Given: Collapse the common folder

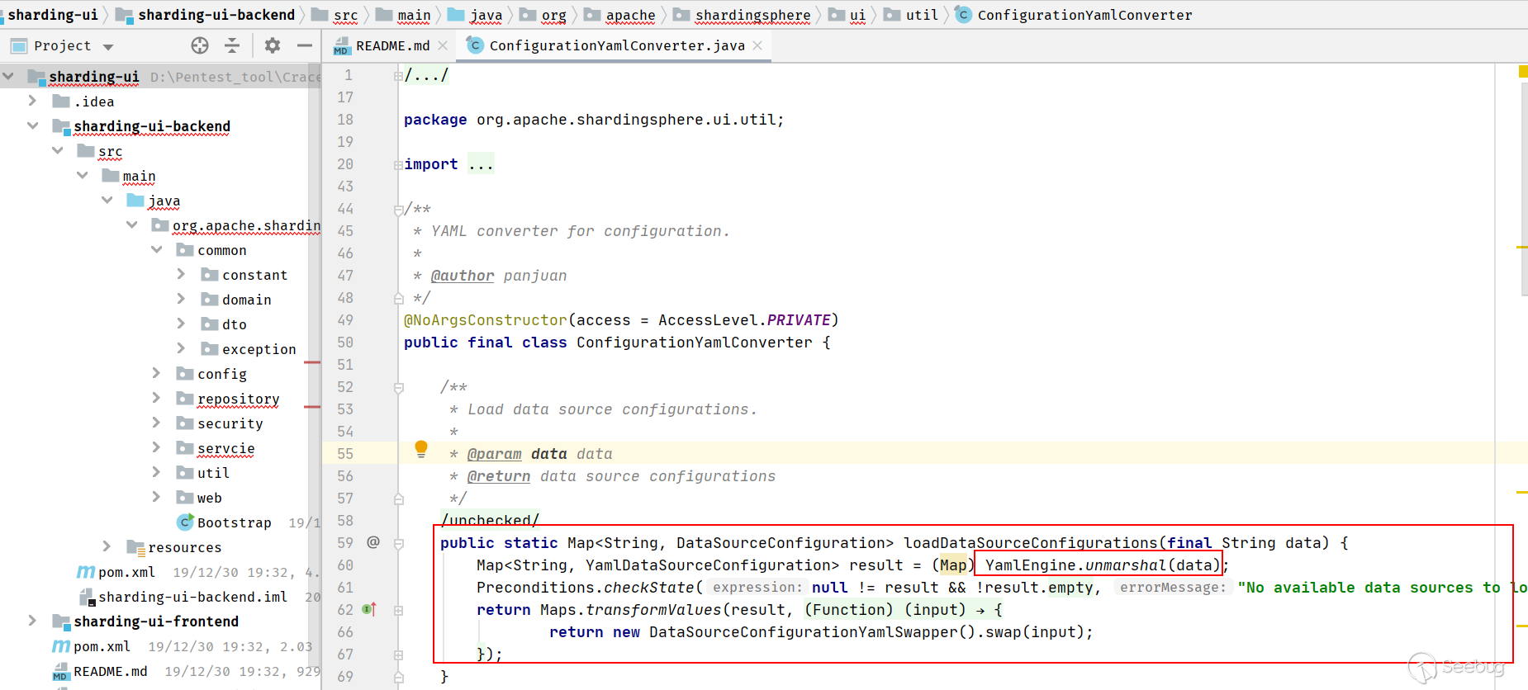Looking at the screenshot, I should 156,250.
